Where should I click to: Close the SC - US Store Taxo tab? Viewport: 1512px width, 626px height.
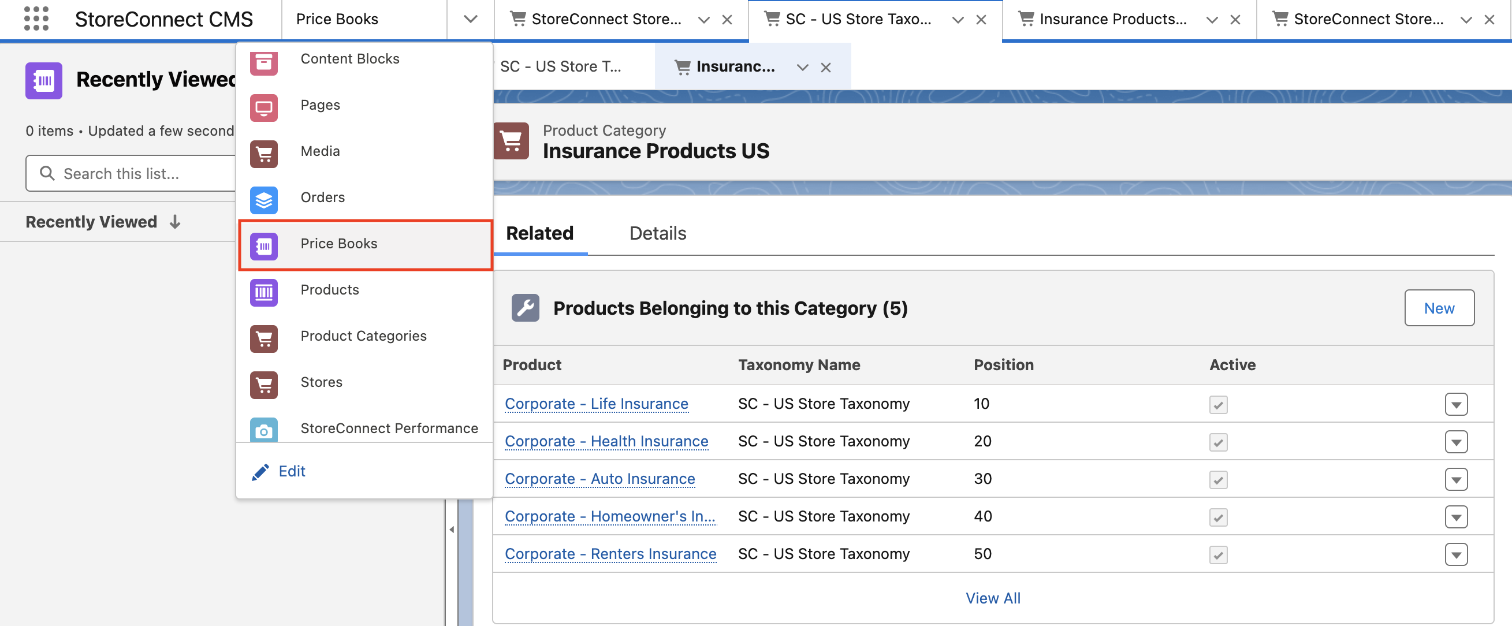tap(981, 20)
